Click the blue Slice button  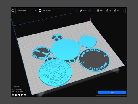pos(112,92)
